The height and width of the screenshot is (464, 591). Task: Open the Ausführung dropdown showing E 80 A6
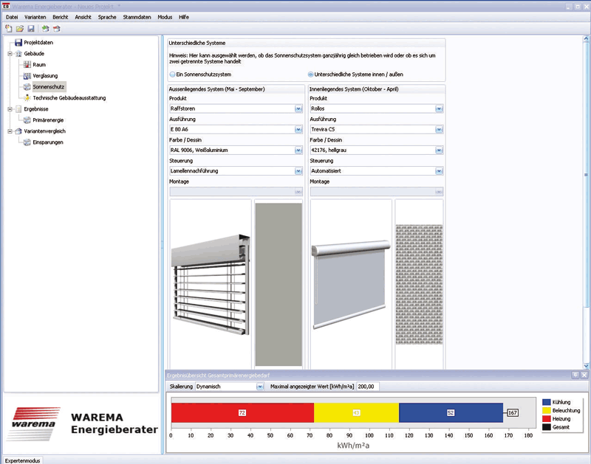(298, 129)
